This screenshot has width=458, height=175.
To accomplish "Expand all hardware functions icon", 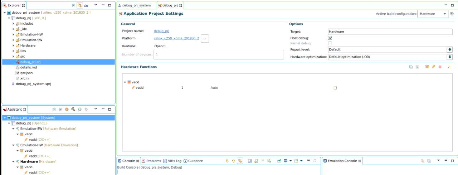I will click(x=417, y=67).
